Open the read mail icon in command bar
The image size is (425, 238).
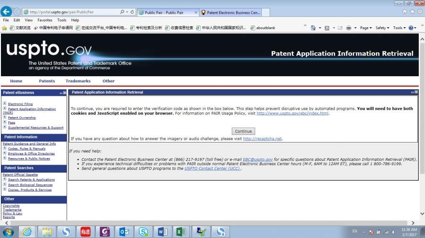pos(340,28)
